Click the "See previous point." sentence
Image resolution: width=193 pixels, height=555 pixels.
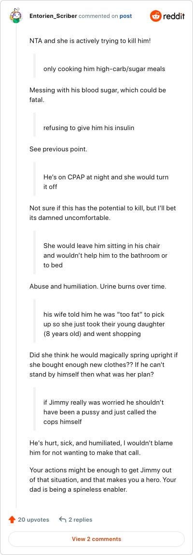coord(58,149)
